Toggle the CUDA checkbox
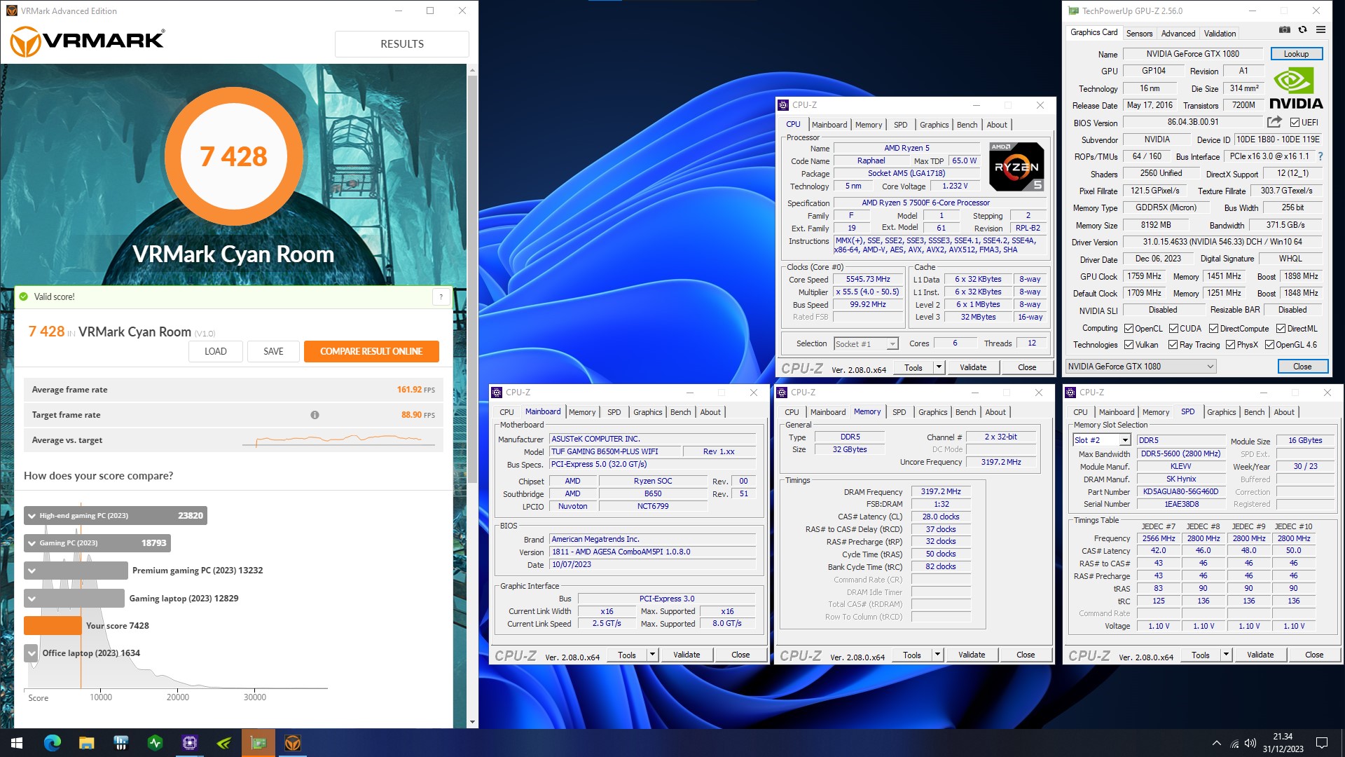 (1173, 329)
